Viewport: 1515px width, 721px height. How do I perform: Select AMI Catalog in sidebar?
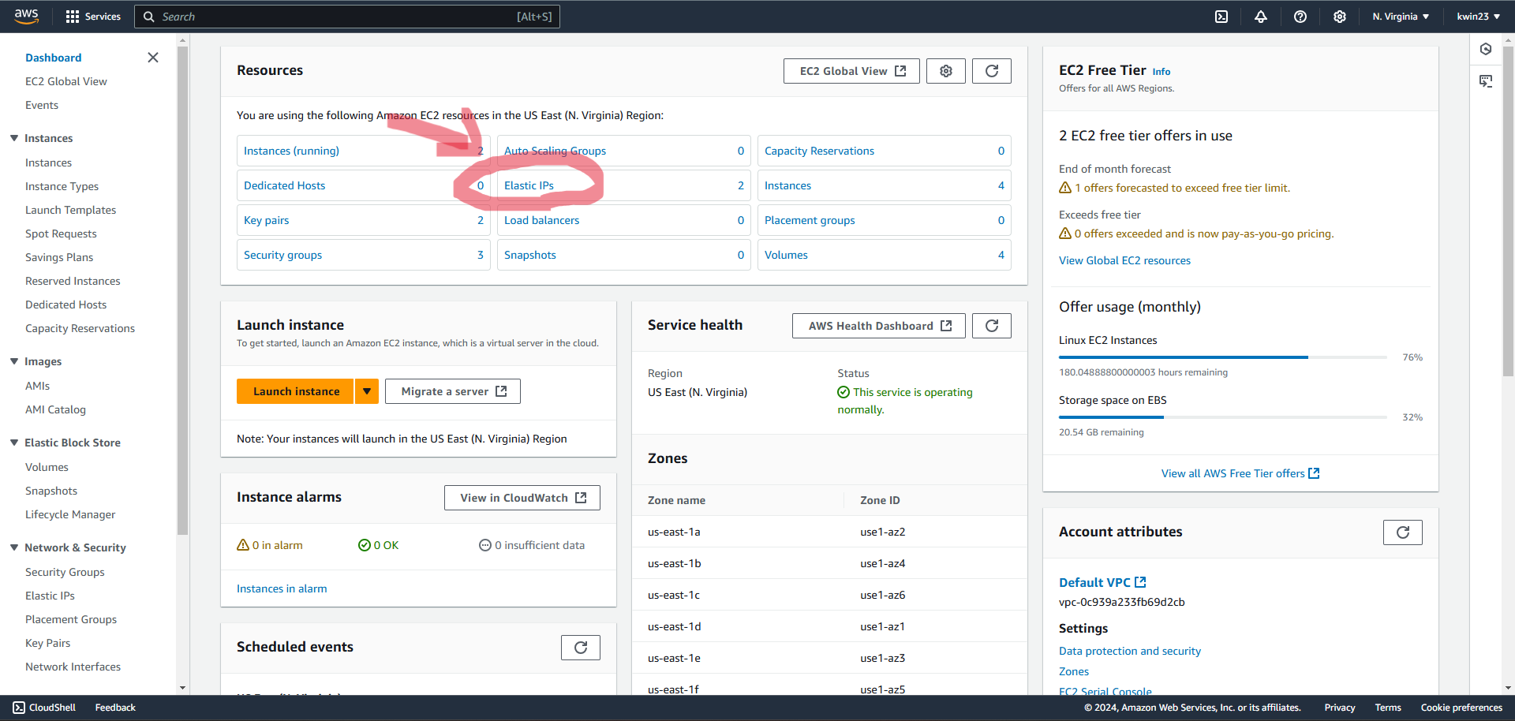point(55,409)
